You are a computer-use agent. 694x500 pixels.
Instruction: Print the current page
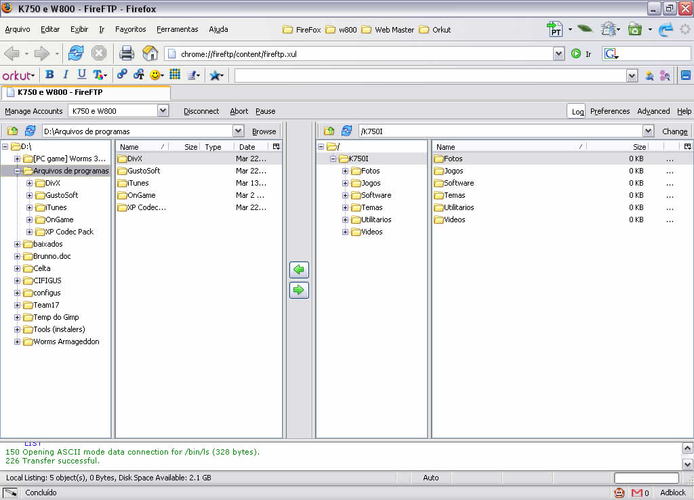(x=127, y=54)
